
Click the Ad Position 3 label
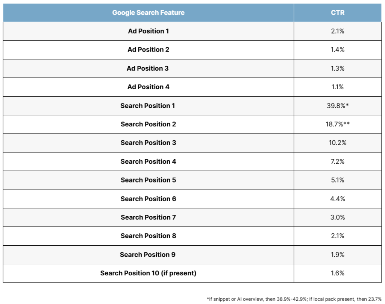tap(147, 68)
